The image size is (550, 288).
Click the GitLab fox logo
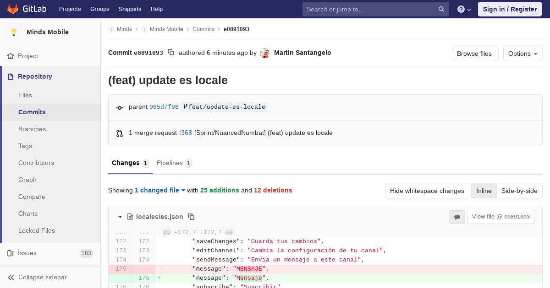point(13,9)
